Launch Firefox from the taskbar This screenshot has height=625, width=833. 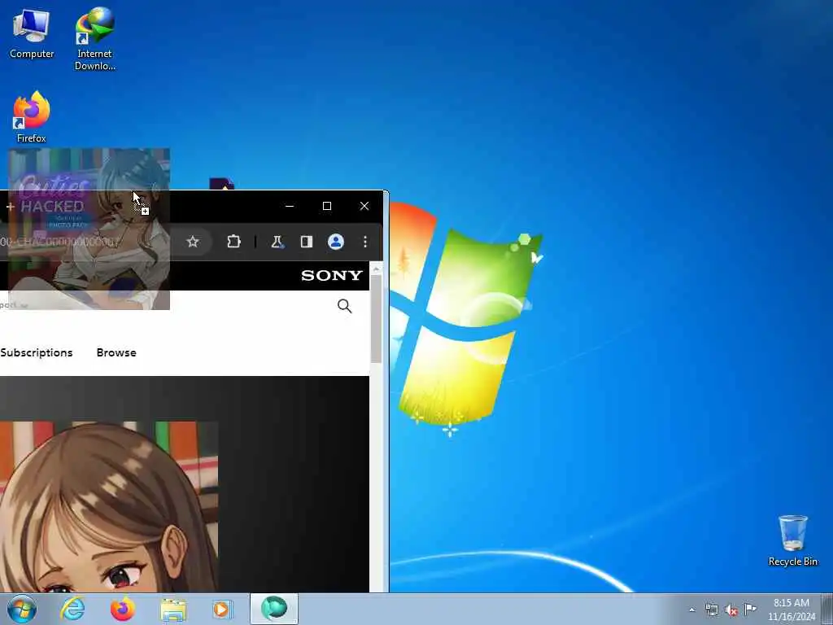pos(123,609)
